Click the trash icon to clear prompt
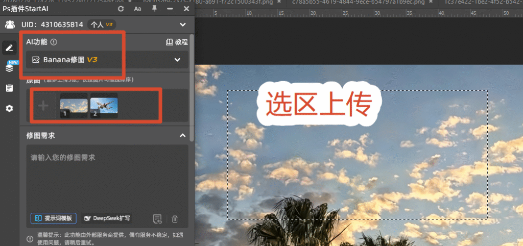The image size is (523, 246). 175,219
